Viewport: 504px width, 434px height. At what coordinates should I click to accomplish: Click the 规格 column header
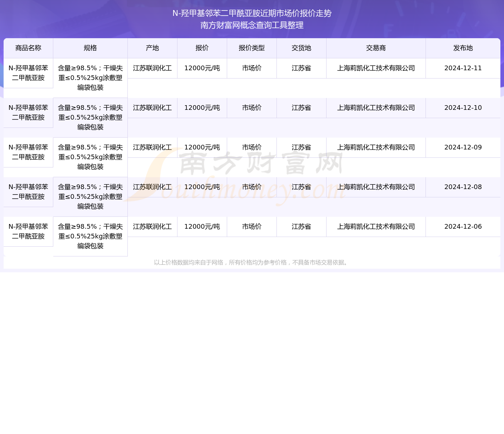[90, 48]
